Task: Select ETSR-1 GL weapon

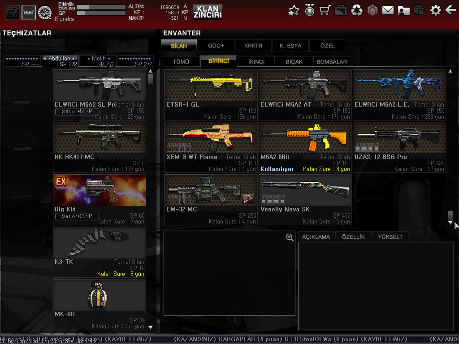Action: point(211,95)
